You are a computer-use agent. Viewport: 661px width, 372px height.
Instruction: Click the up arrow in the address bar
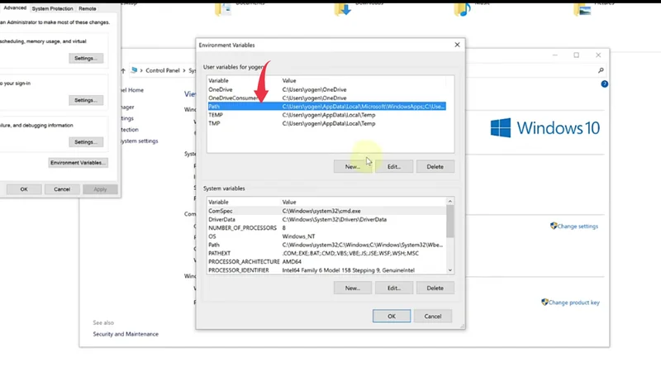click(123, 71)
